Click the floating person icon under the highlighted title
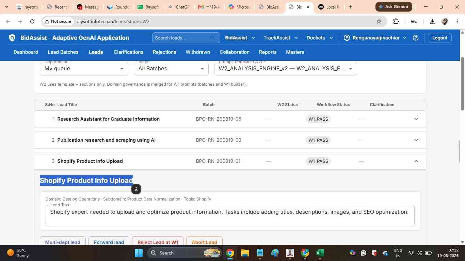Screen dimensions: 465x261 (x=136, y=189)
